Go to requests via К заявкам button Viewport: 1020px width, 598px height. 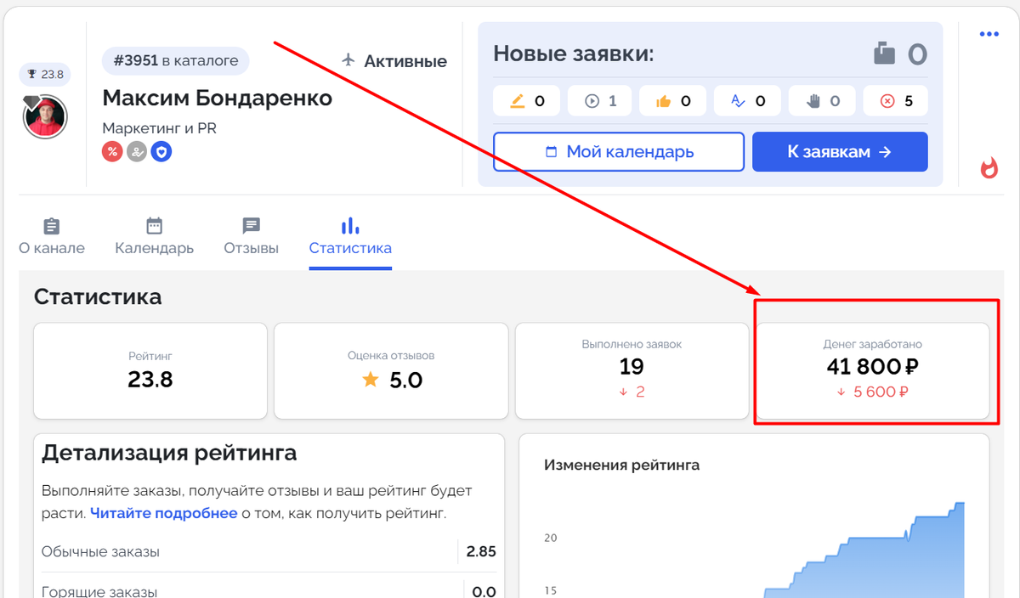[839, 152]
